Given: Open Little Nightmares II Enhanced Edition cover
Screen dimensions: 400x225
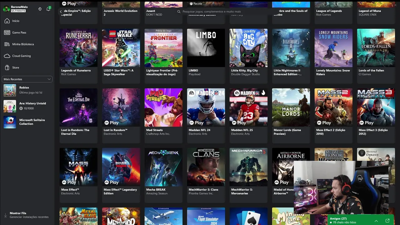Looking at the screenshot, I should tap(291, 48).
